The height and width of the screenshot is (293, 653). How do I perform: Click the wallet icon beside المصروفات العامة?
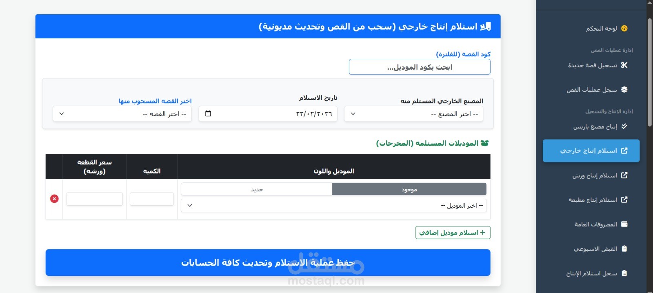point(624,224)
